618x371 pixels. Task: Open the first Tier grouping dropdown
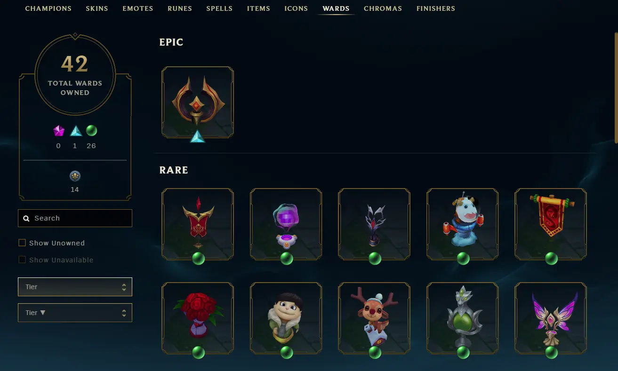[x=75, y=287]
